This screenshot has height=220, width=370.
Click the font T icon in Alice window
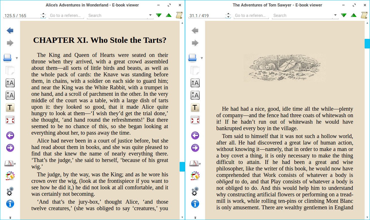(10, 108)
